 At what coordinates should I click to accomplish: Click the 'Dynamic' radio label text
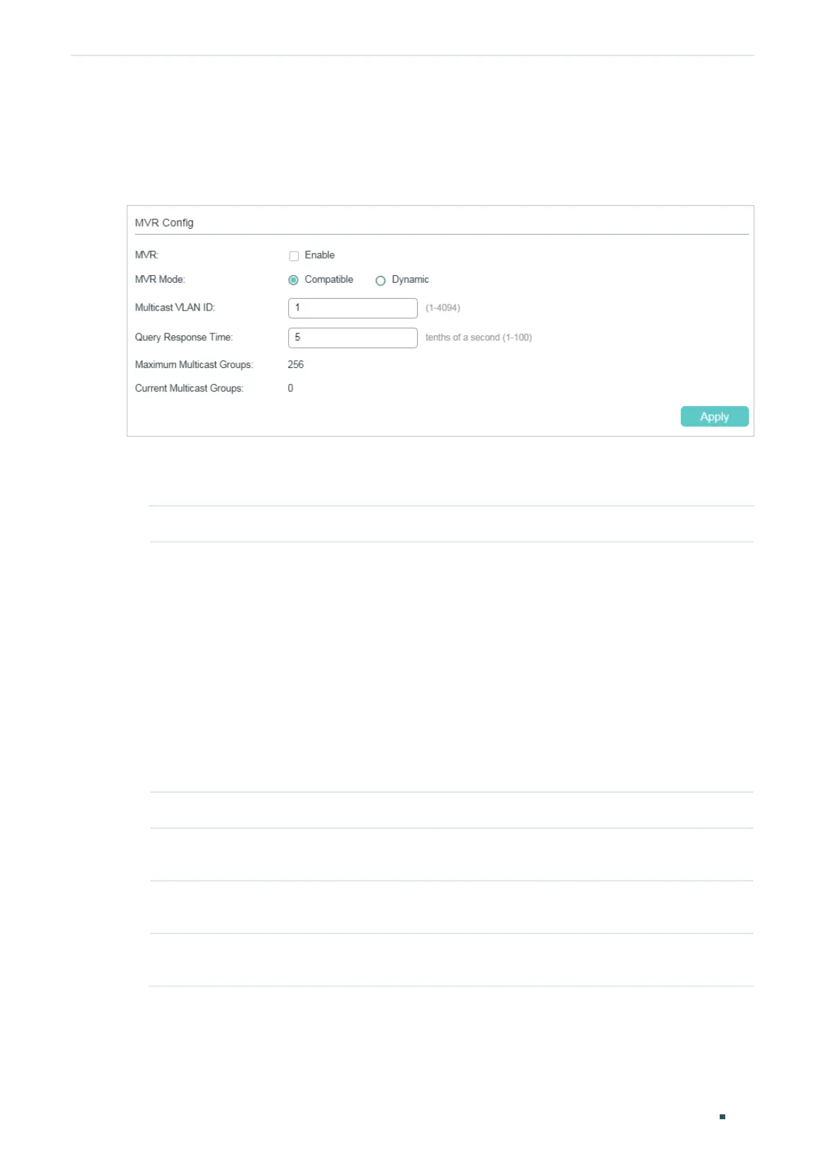(x=410, y=279)
